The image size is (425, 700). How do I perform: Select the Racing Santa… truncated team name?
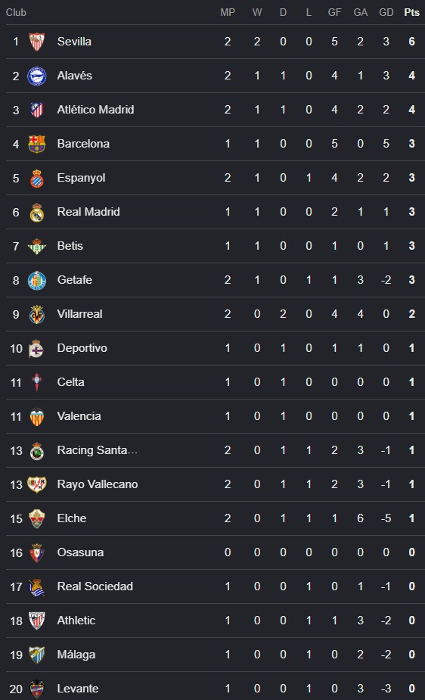[98, 450]
